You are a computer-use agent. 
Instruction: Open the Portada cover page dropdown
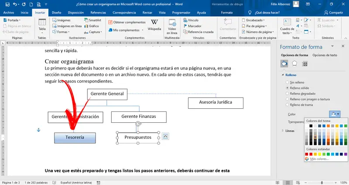(x=12, y=20)
